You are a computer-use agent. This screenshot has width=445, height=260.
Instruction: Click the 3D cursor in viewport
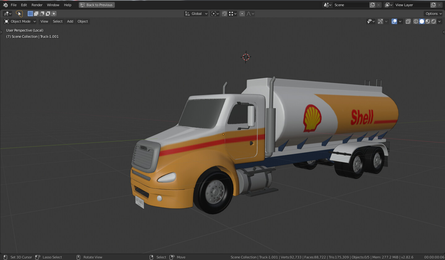click(246, 57)
